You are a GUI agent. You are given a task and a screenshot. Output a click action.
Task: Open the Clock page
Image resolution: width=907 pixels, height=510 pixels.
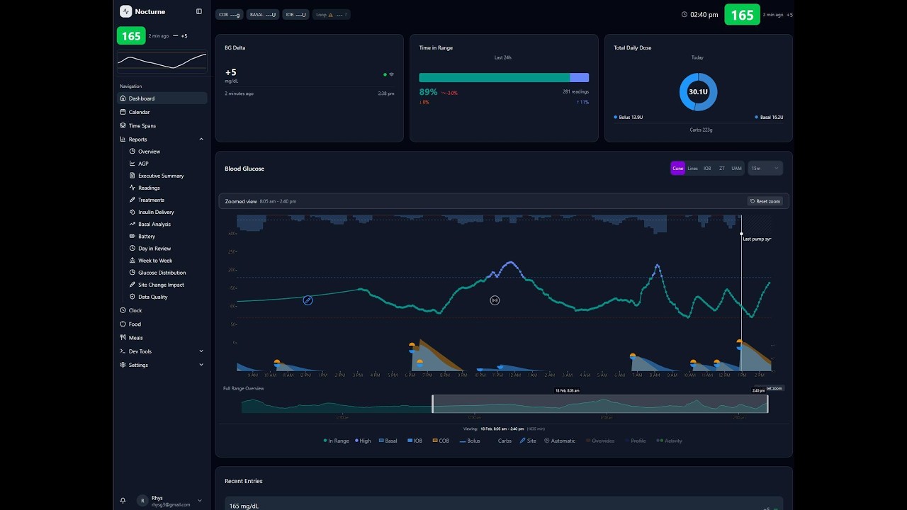(162, 310)
